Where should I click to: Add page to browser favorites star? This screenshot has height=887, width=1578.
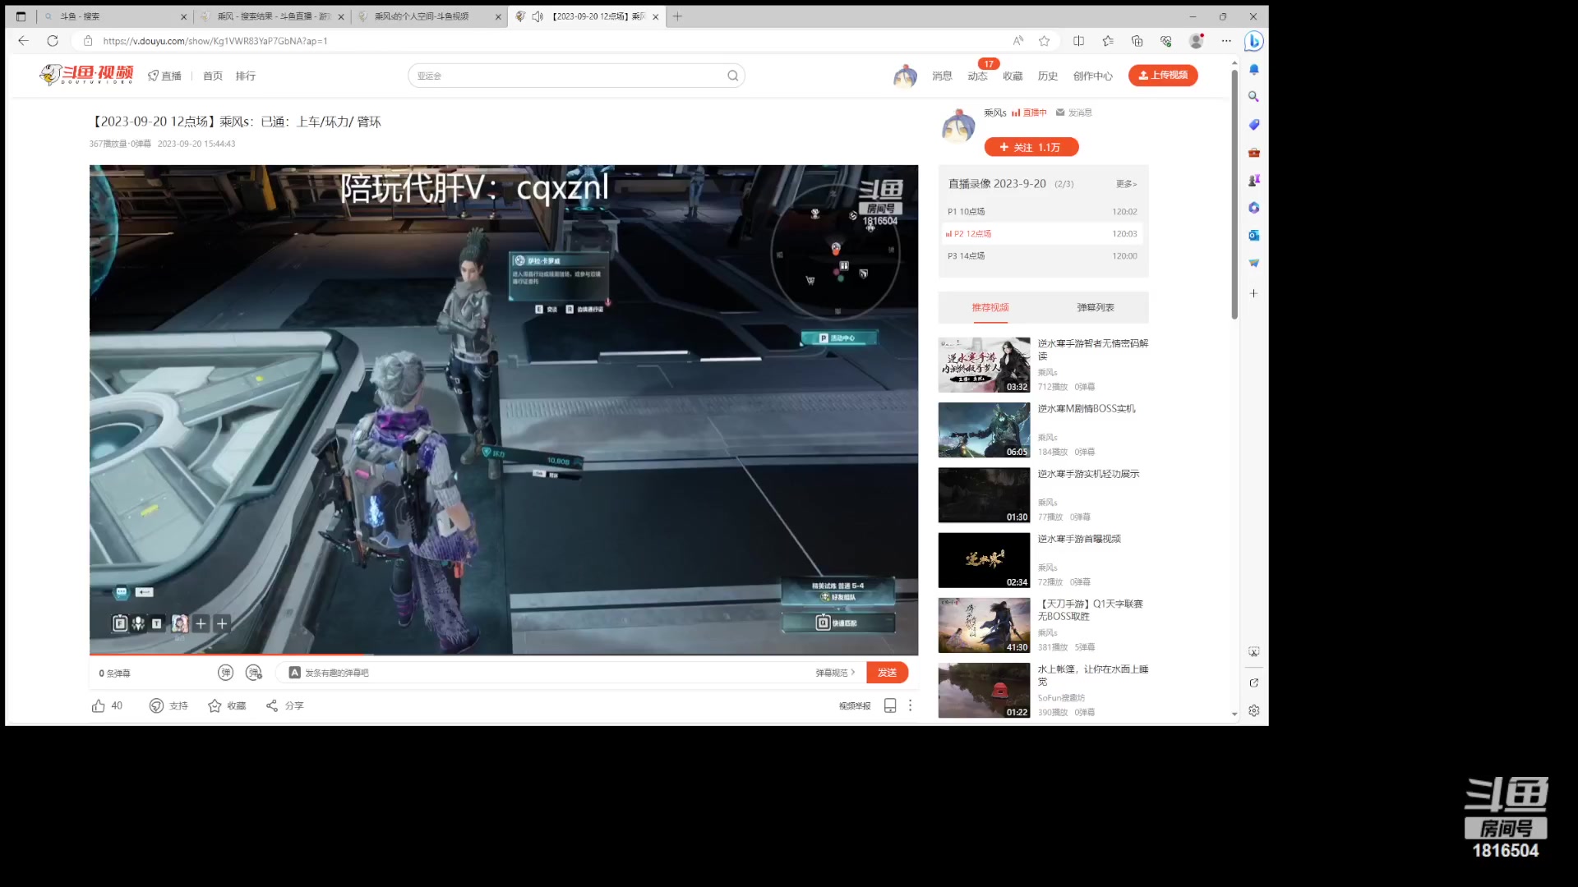point(1044,40)
